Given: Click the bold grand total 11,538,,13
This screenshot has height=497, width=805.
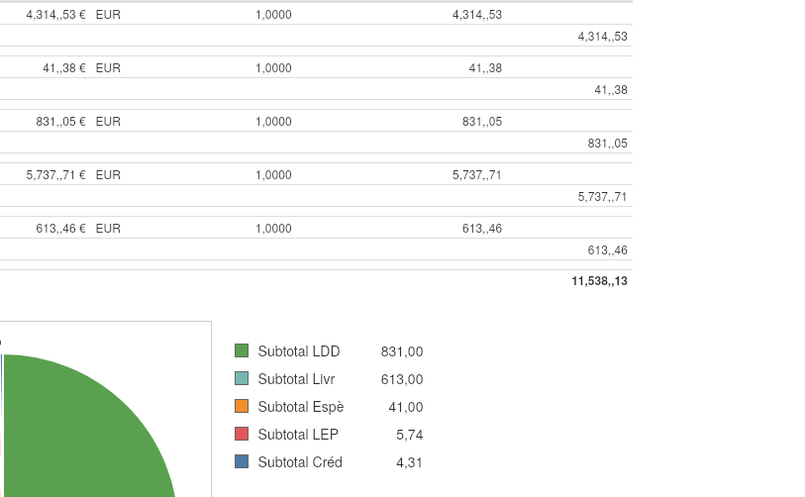Looking at the screenshot, I should tap(600, 281).
